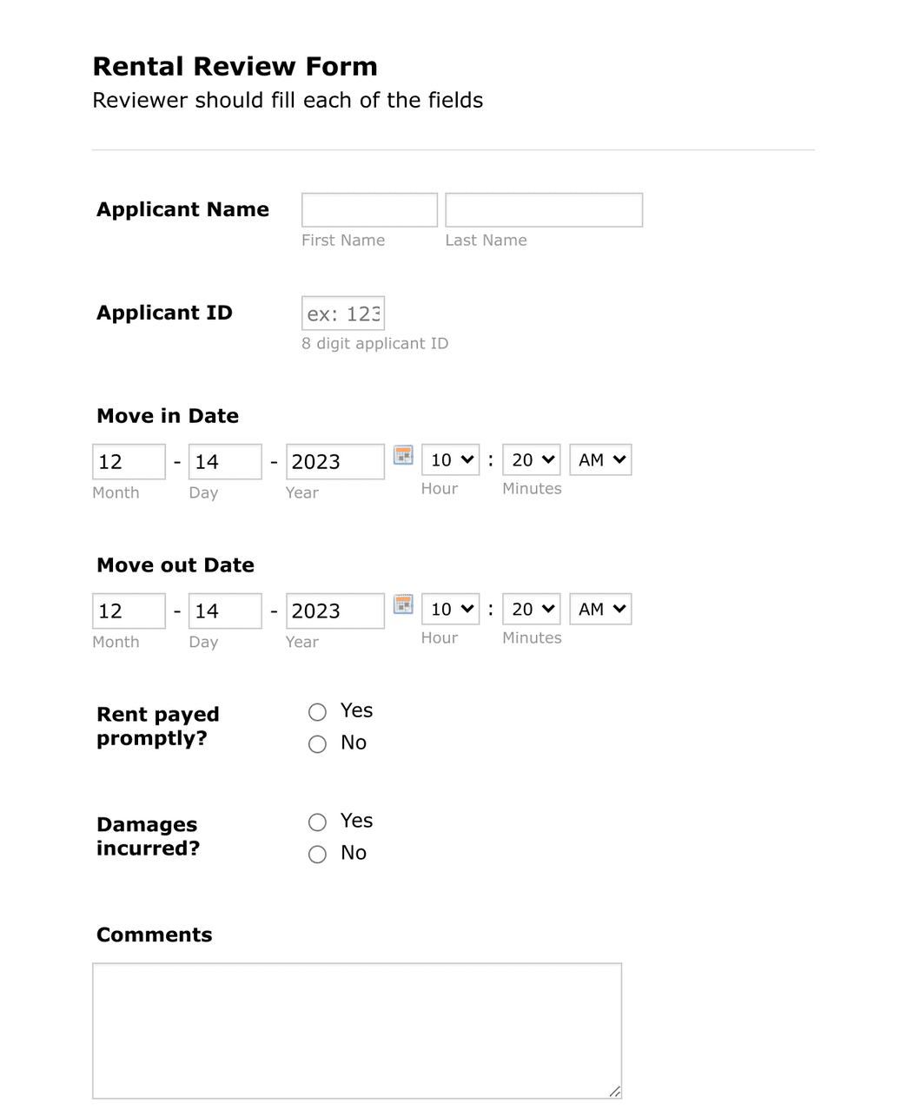
Task: Click the resize handle of the Comments box
Action: click(615, 1092)
